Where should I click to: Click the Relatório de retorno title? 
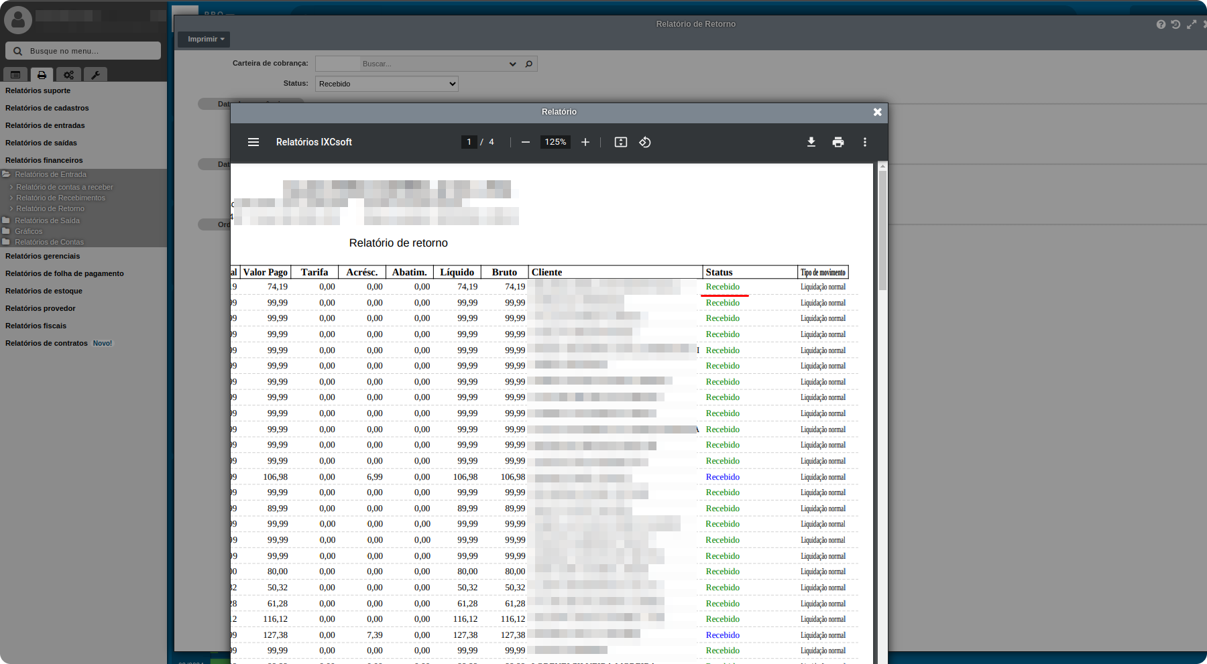(x=398, y=243)
